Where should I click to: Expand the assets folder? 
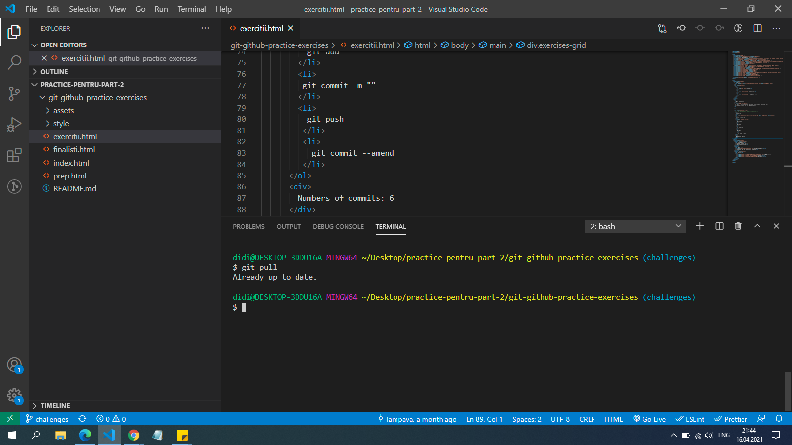[x=63, y=111]
